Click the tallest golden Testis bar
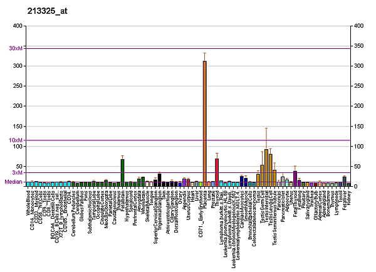The image size is (376, 272). [266, 167]
